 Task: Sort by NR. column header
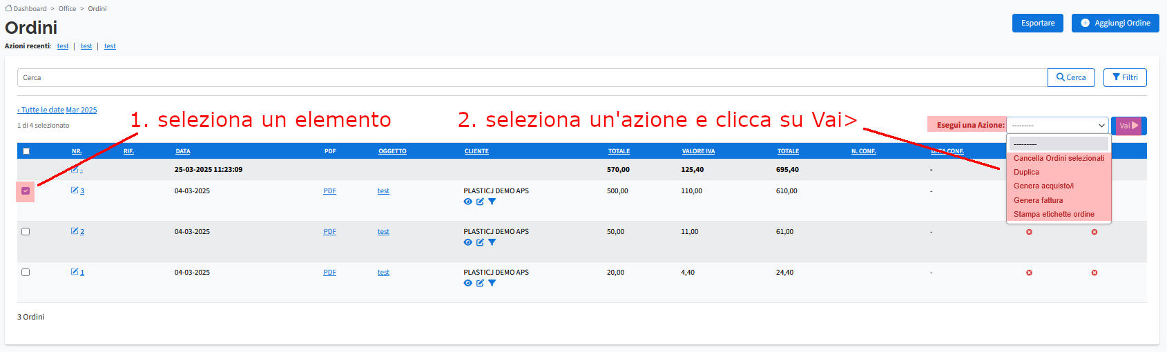(77, 151)
